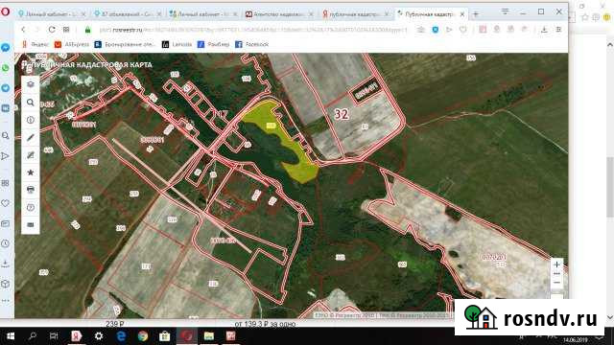Open history clock in Opera sidebar

pyautogui.click(x=5, y=243)
